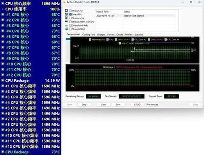Click the RAM icon beside Stress system memory
Viewport: 204px width, 155px height.
(x=66, y=21)
